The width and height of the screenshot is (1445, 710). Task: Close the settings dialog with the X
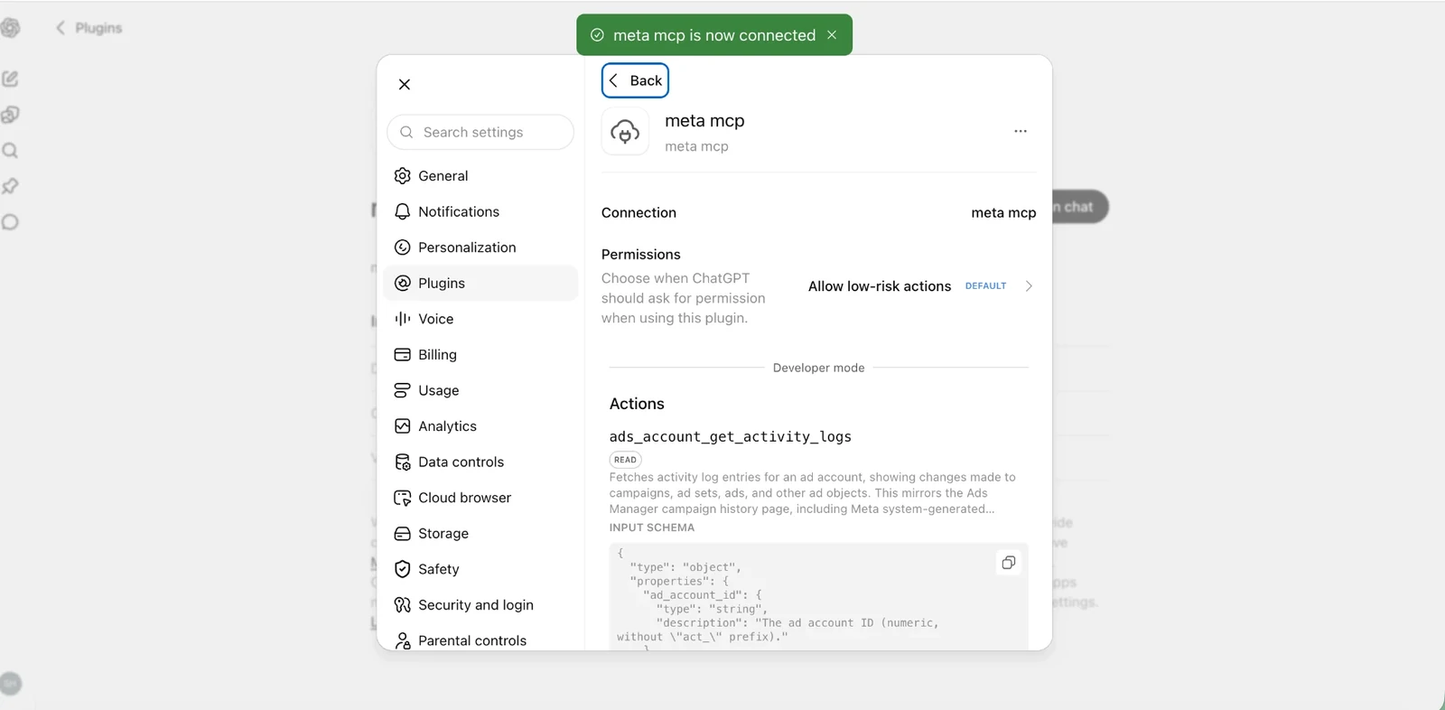click(405, 84)
